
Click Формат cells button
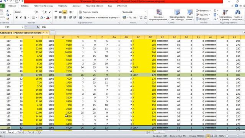point(203,19)
